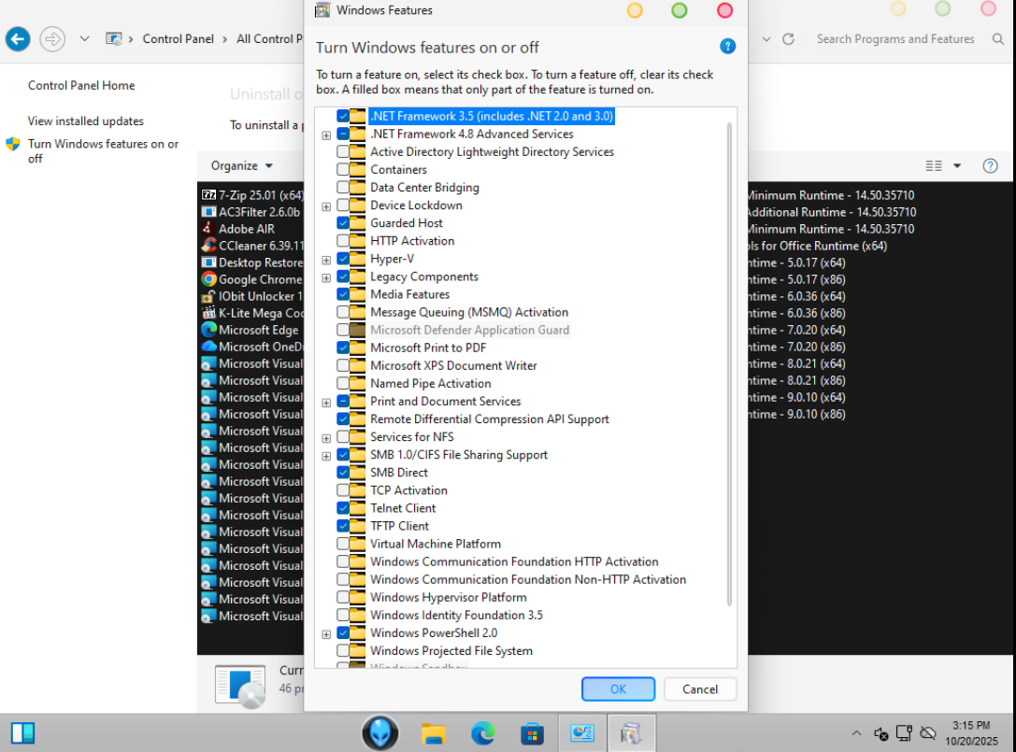Uncheck the Telnet Client feature

click(343, 508)
